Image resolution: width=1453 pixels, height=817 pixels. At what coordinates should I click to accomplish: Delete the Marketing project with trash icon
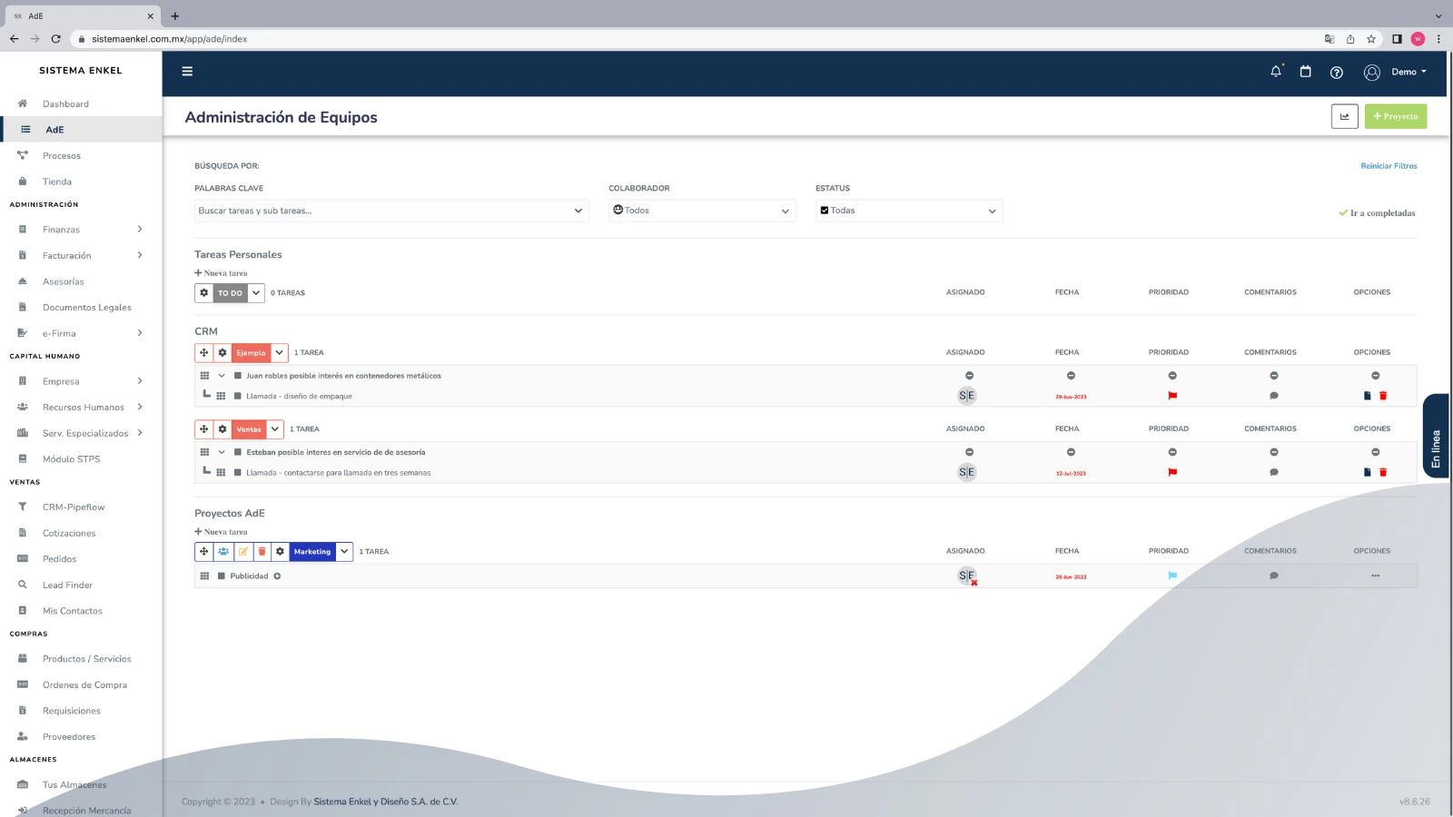point(262,552)
